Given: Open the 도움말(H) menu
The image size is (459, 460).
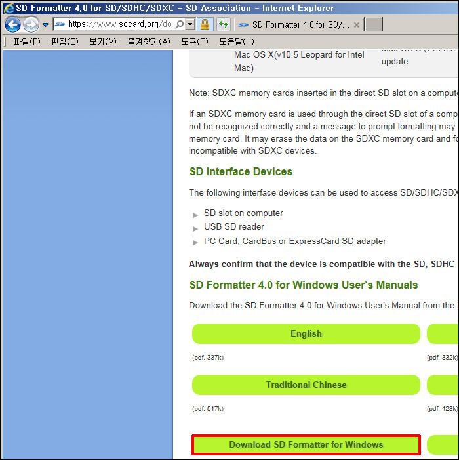Looking at the screenshot, I should [237, 41].
